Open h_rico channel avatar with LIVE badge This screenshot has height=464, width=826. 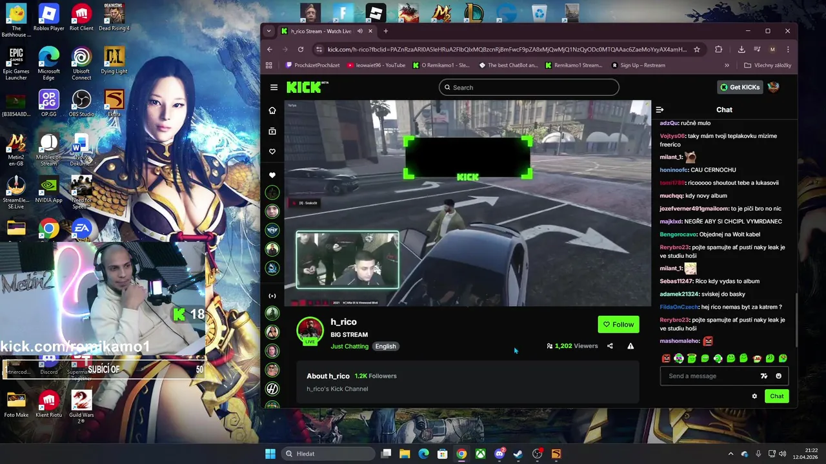[x=310, y=331]
